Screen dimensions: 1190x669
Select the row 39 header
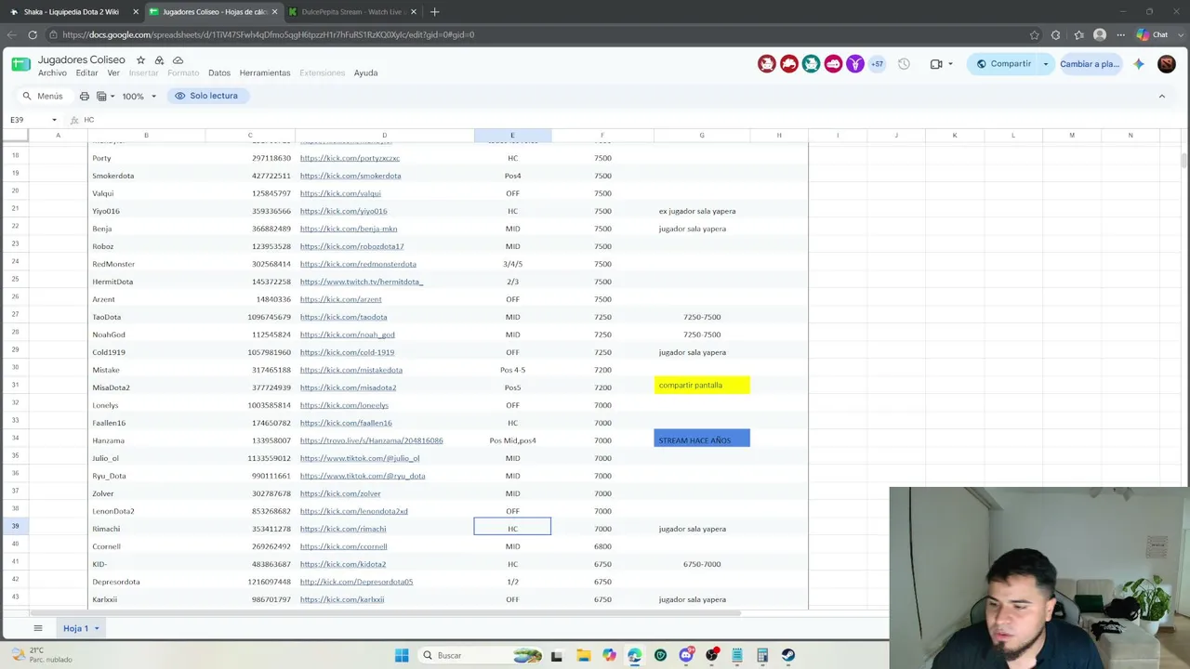click(x=15, y=527)
